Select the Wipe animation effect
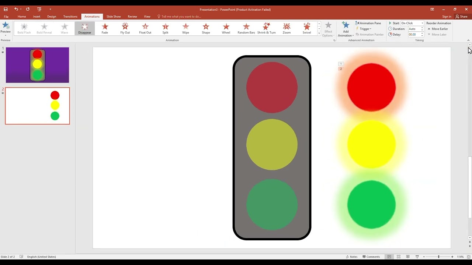This screenshot has width=472, height=265. coord(185,28)
